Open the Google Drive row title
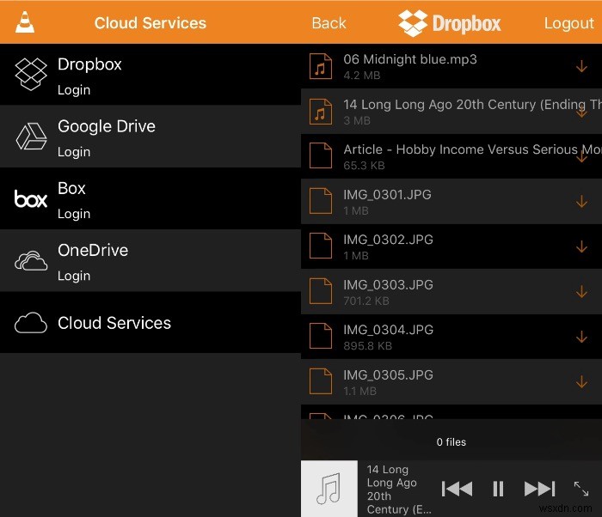 point(107,126)
